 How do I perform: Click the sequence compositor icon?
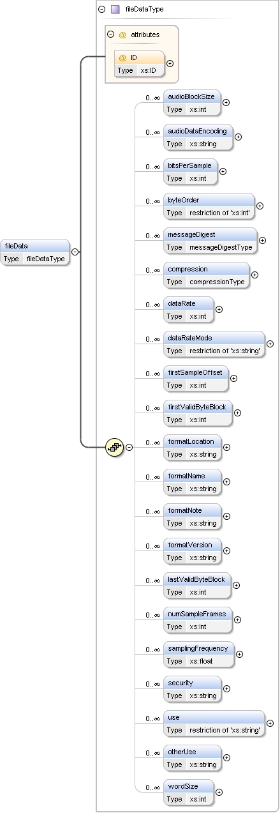pyautogui.click(x=114, y=447)
